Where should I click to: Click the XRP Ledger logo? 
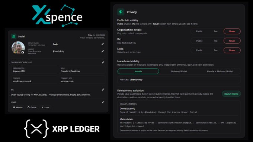coord(62,129)
